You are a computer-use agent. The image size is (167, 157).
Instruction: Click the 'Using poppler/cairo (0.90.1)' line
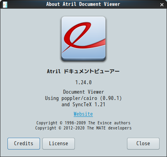click(83, 98)
